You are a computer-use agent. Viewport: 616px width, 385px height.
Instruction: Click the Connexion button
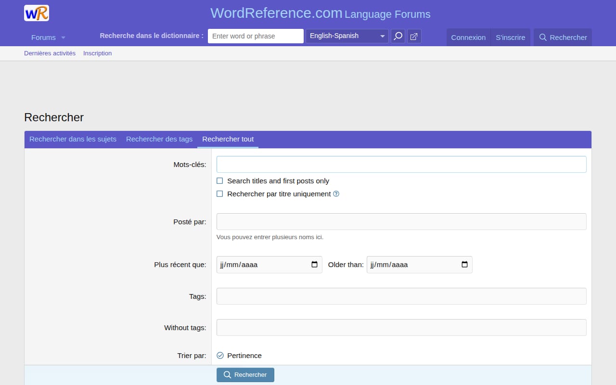coord(468,37)
